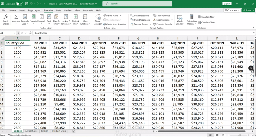Open the File menu
This screenshot has width=256, height=137.
[3, 10]
